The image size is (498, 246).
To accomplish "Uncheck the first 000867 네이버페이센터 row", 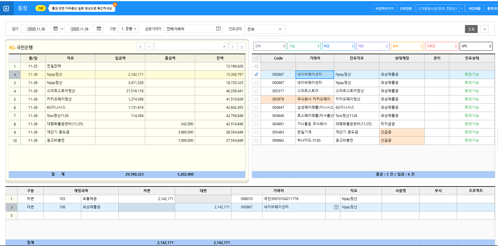I will tap(256, 75).
